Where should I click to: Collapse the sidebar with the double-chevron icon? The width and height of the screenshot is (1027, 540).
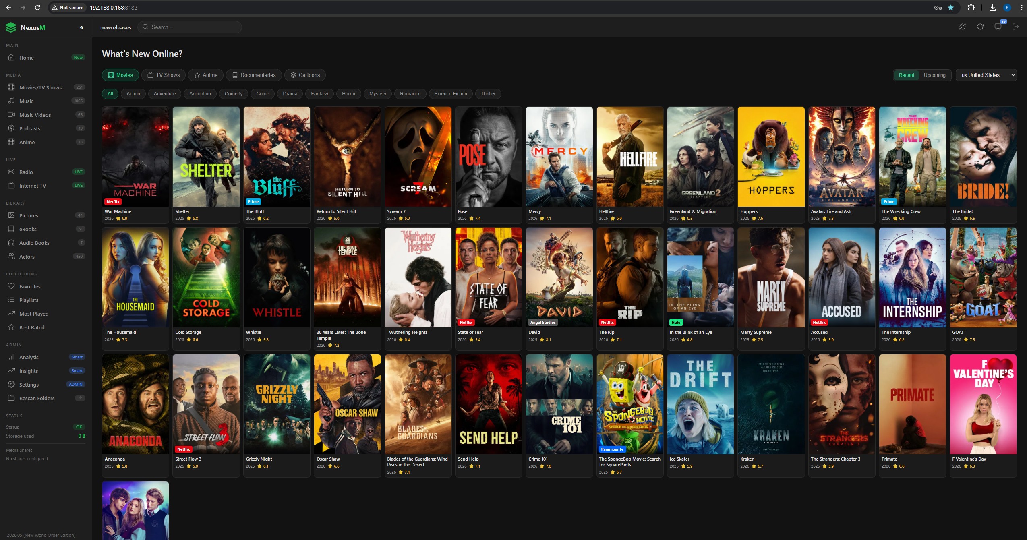[82, 28]
